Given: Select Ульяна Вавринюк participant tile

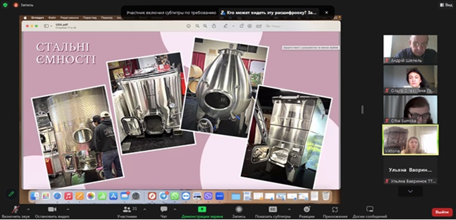Looking at the screenshot, I should pyautogui.click(x=410, y=170).
